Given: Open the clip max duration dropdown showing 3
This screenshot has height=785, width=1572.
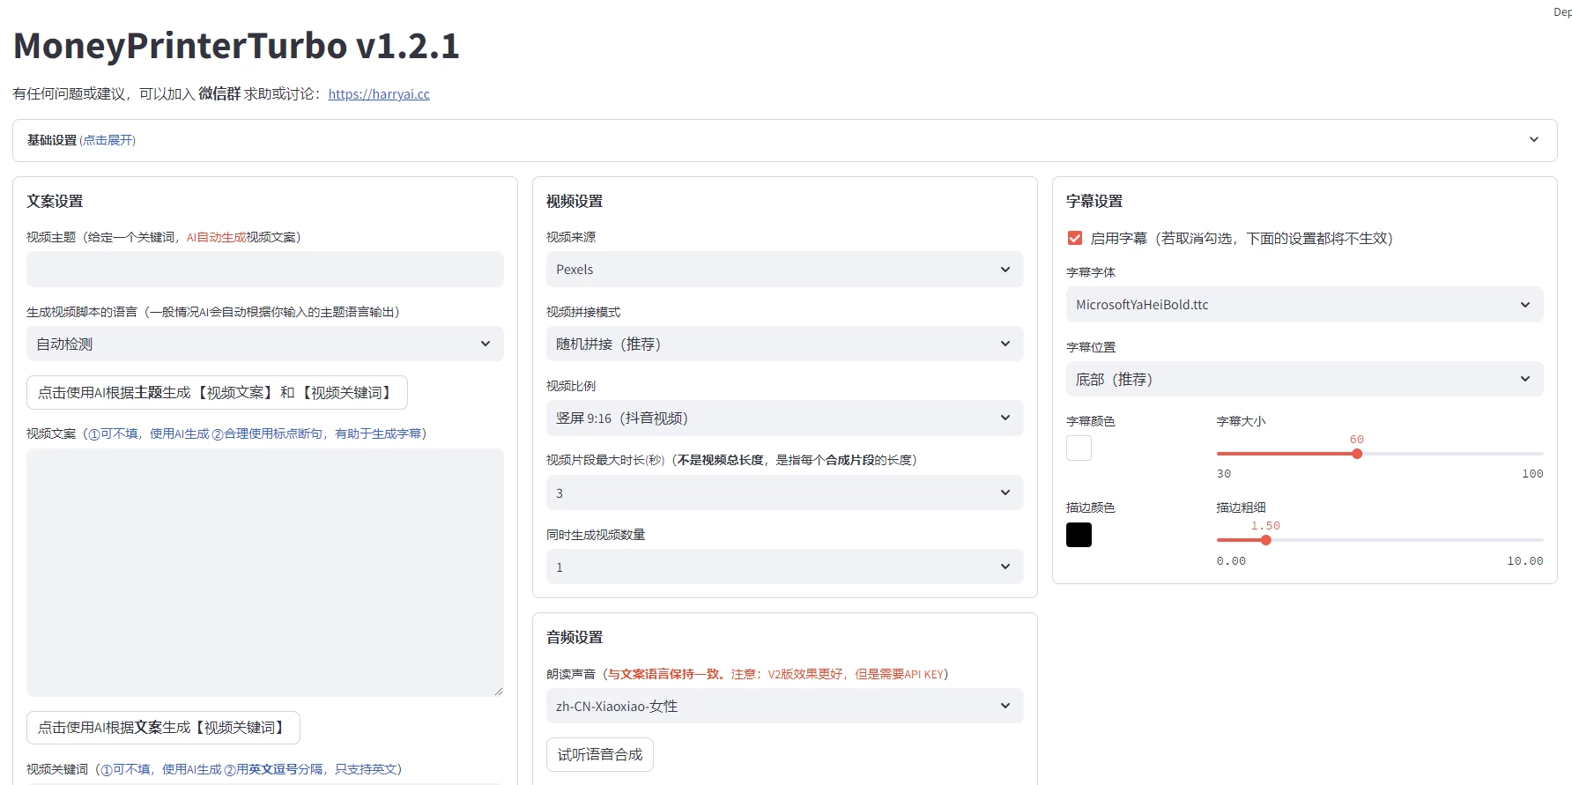Looking at the screenshot, I should (784, 492).
